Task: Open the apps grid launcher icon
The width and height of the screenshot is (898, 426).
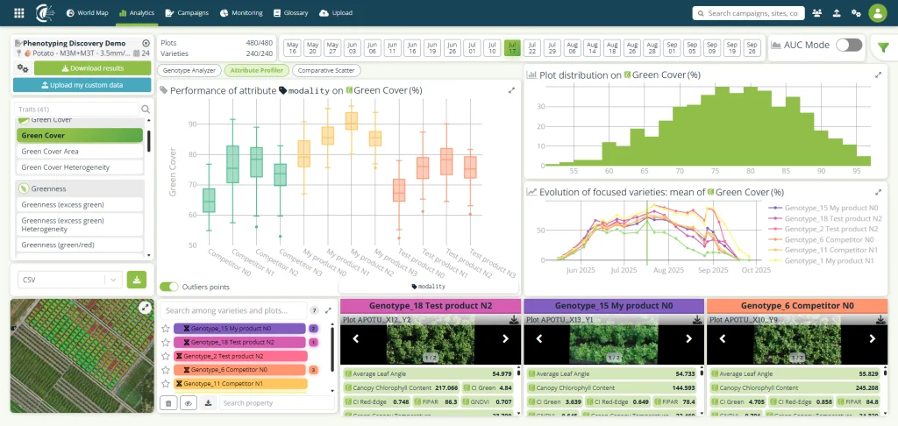Action: 19,12
